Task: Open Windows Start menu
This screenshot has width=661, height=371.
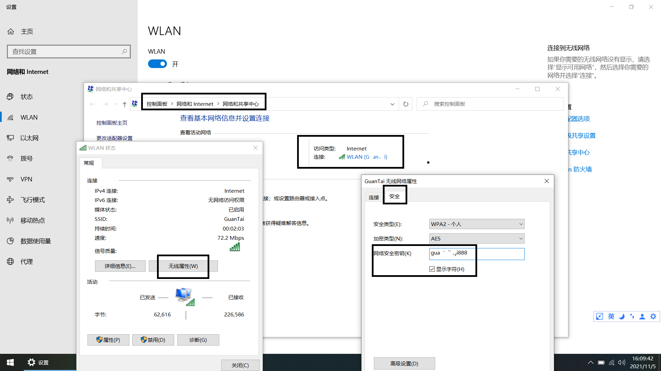Action: [10, 362]
